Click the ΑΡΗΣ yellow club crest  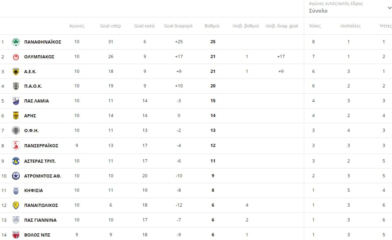[x=16, y=116]
